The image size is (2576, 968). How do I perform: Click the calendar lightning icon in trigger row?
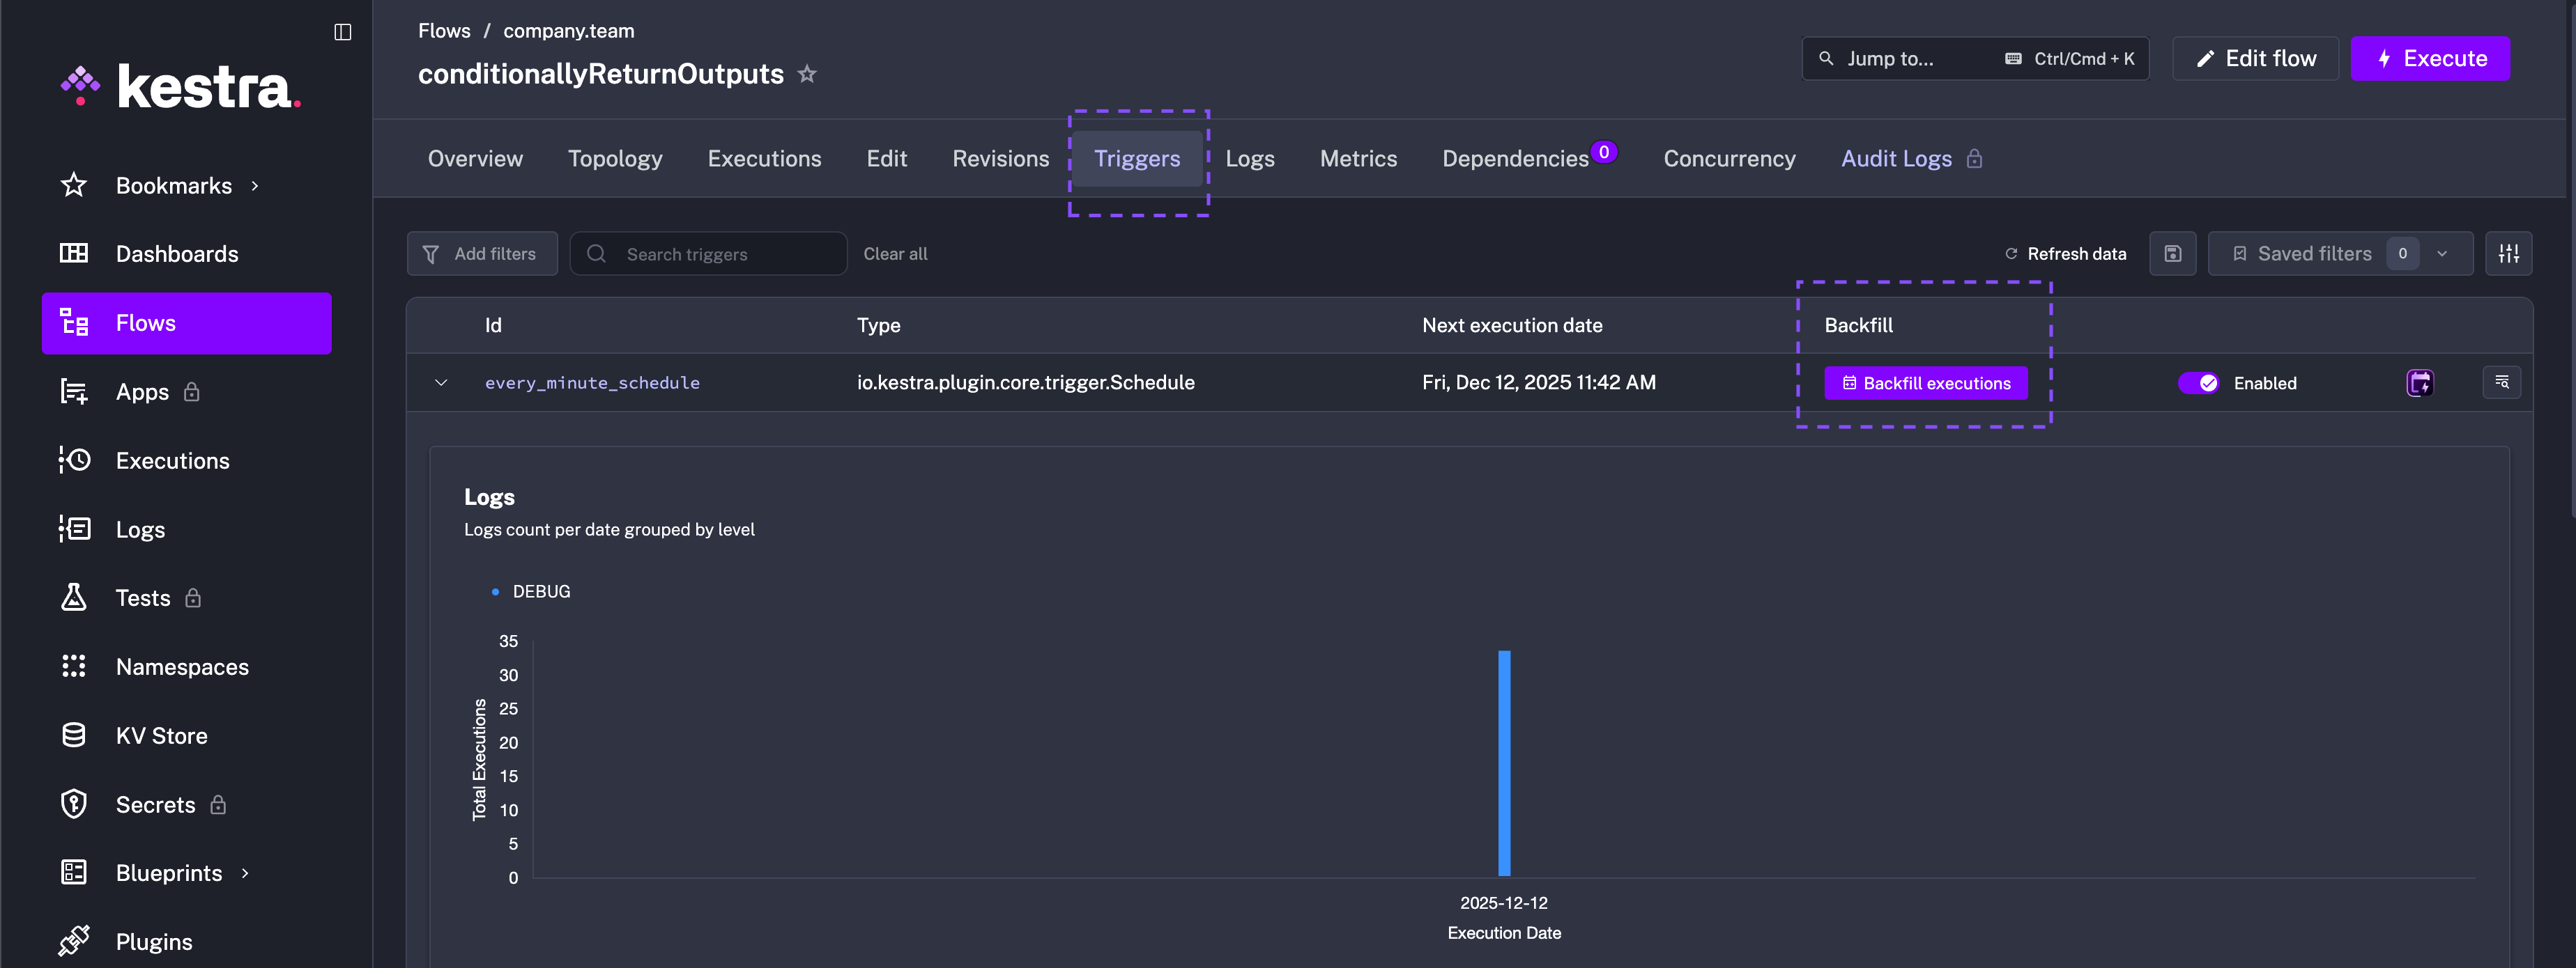[2419, 382]
